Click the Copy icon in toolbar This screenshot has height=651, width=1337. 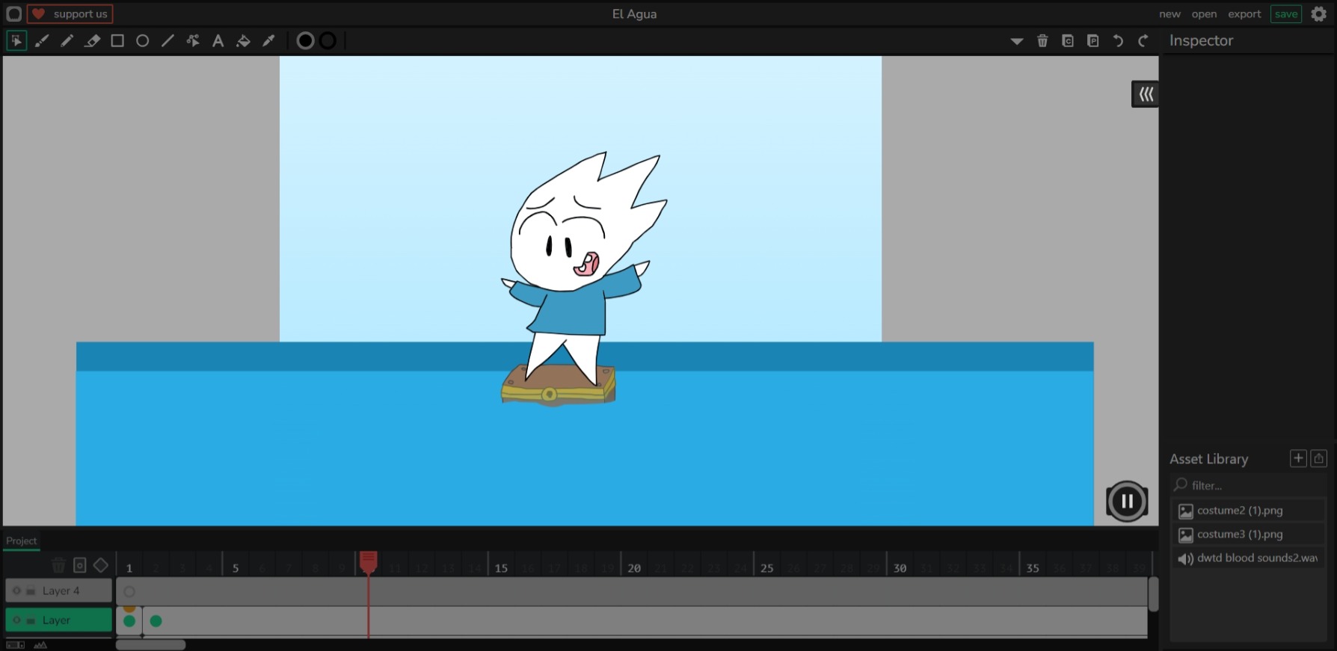1068,40
